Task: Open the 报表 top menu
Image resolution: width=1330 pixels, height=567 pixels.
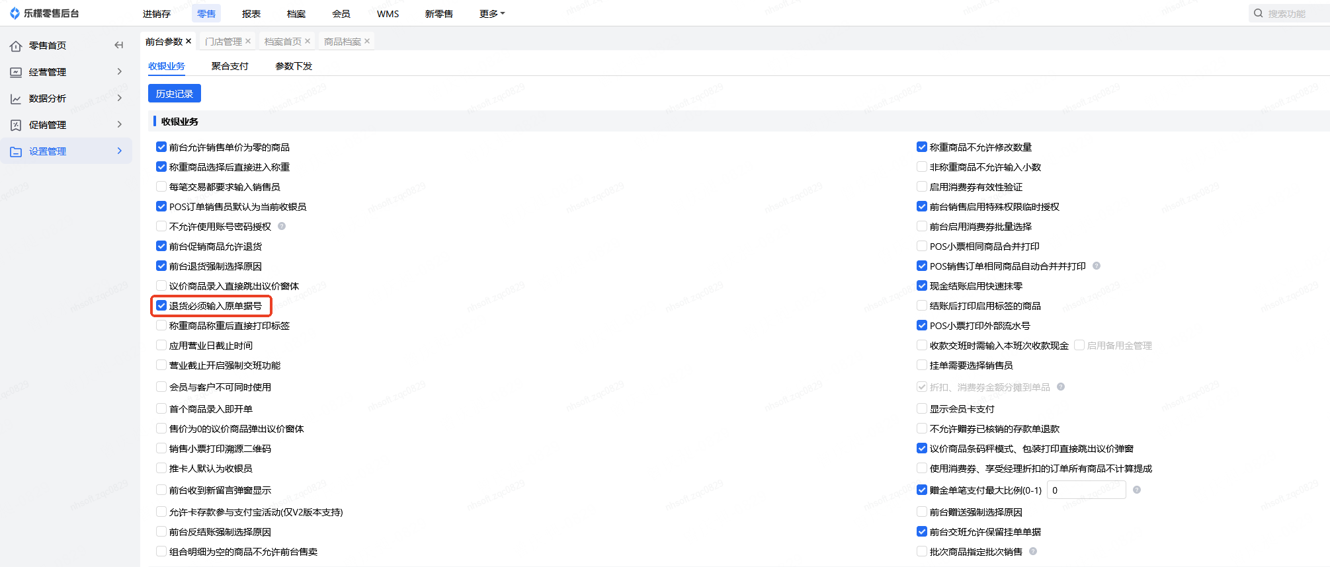Action: coord(251,14)
